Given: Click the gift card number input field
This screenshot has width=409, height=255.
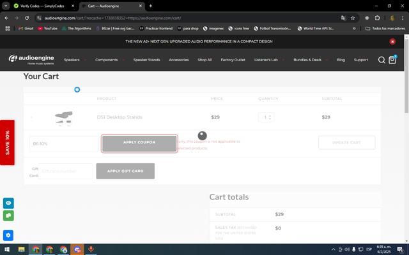Looking at the screenshot, I should [65, 171].
